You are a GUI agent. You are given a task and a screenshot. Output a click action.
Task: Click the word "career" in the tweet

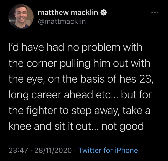[x=46, y=95]
